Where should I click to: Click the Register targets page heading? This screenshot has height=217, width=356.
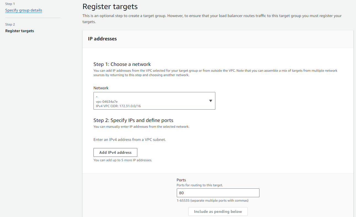[110, 7]
